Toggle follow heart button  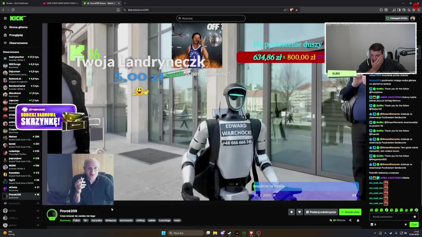point(299,212)
